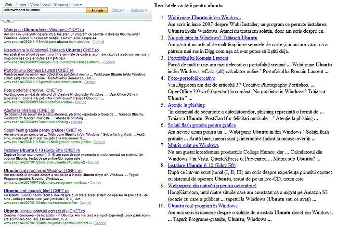Open Cached copy of Portofoliul lui Romain Laurent
The width and height of the screenshot is (337, 227).
90,82
